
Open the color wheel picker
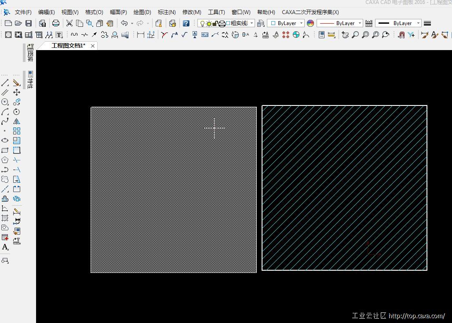[x=310, y=23]
